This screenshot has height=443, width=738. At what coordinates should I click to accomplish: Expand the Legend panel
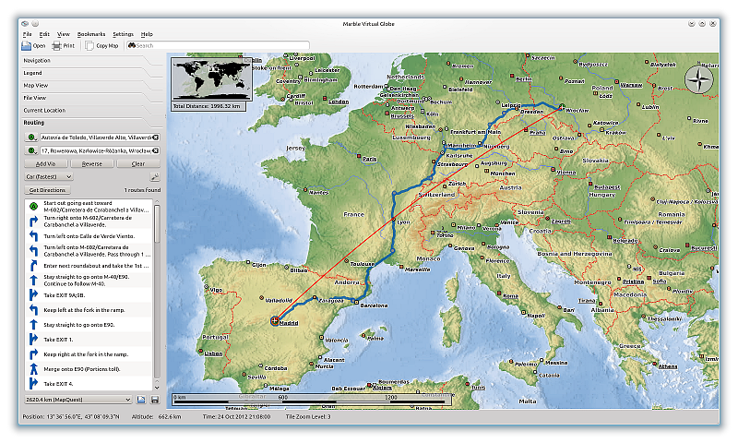pyautogui.click(x=91, y=73)
